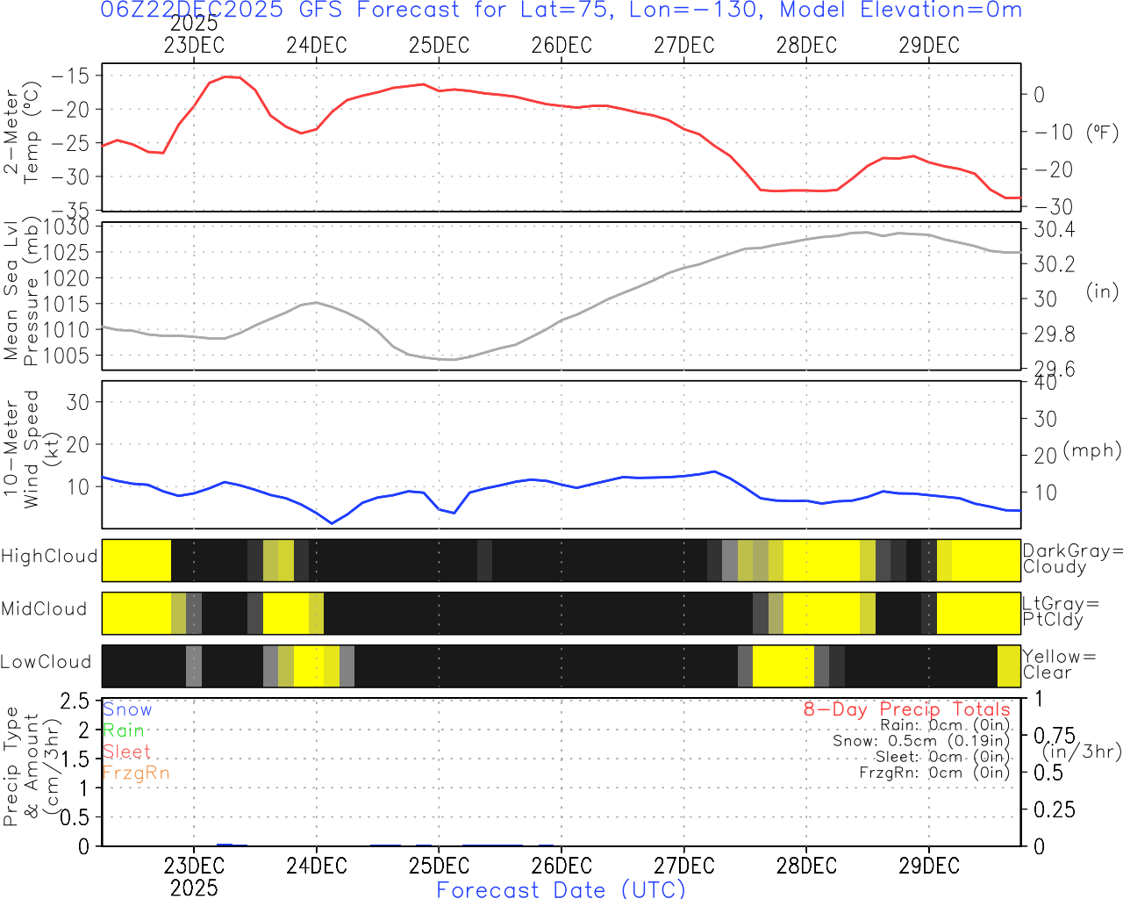Click the 30.4 inches pressure tick

tap(1055, 230)
